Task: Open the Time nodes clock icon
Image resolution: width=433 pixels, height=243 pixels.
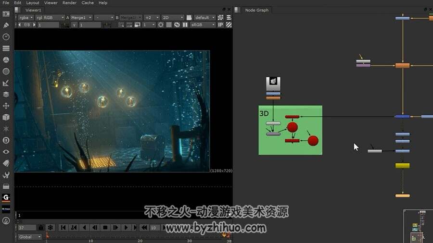Action: 6,36
